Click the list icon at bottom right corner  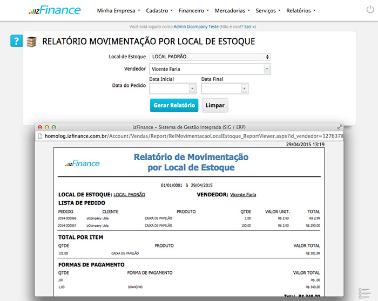[x=364, y=293]
